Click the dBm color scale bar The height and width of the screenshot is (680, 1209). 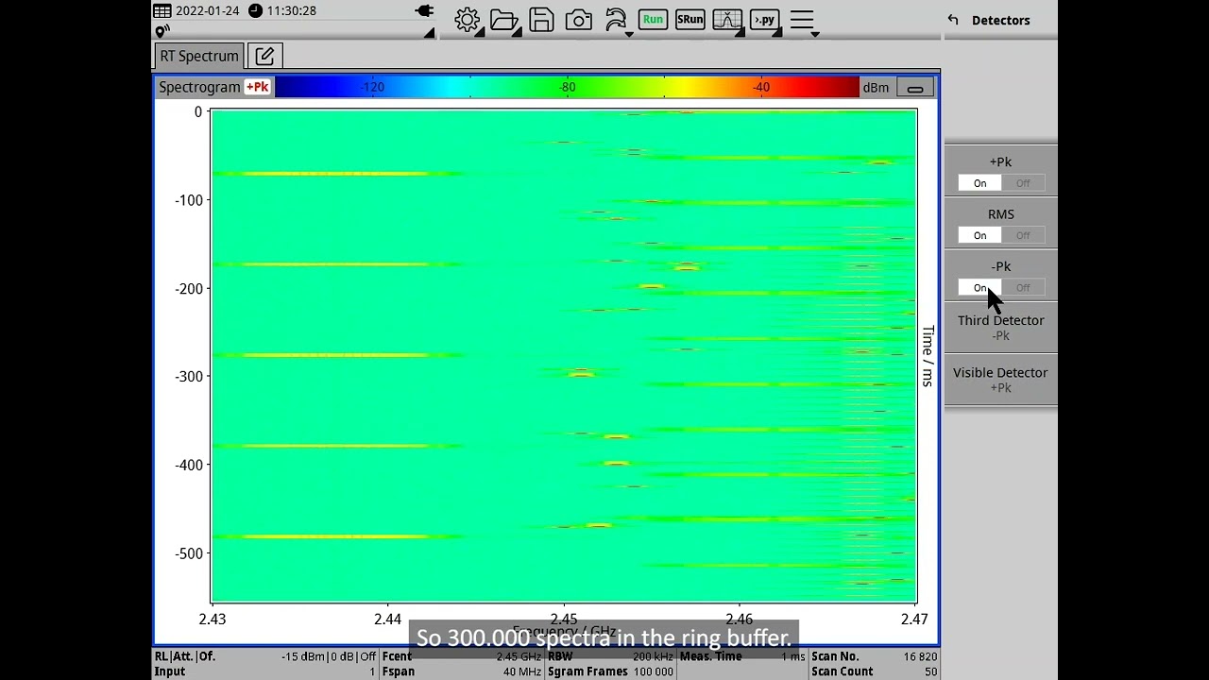(567, 87)
